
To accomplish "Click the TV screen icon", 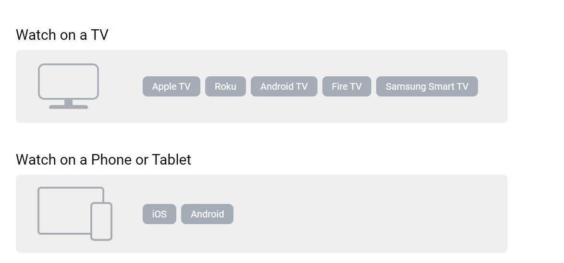I will pos(69,82).
